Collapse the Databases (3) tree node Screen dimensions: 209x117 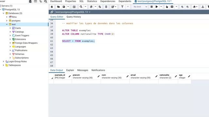click(x=4, y=13)
